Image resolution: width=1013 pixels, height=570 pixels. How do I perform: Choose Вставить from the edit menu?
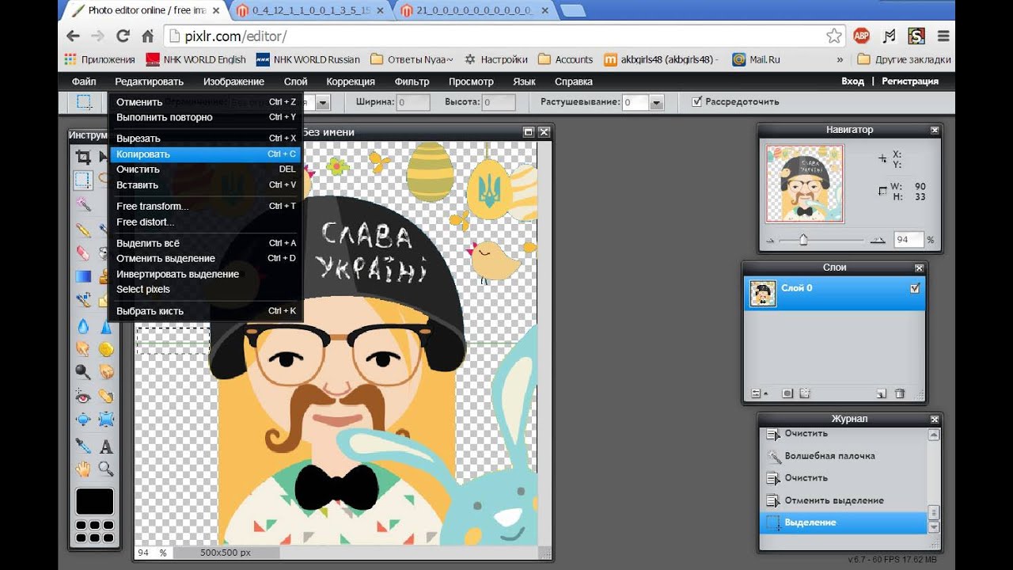pyautogui.click(x=205, y=185)
